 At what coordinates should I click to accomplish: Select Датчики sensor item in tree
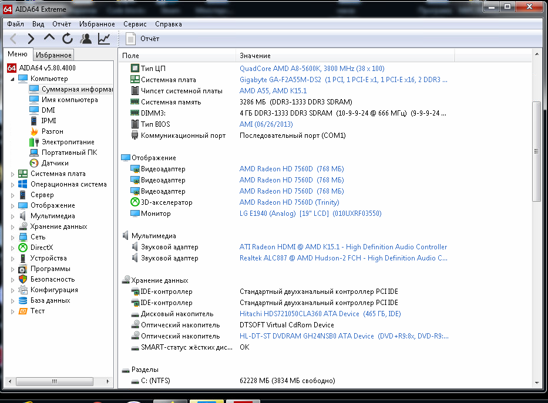coord(55,163)
